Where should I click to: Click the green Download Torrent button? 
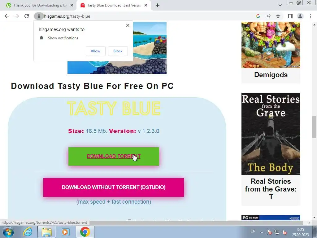pyautogui.click(x=114, y=156)
